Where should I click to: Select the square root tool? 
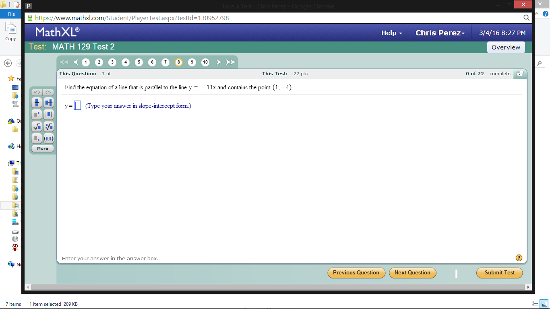click(x=37, y=126)
